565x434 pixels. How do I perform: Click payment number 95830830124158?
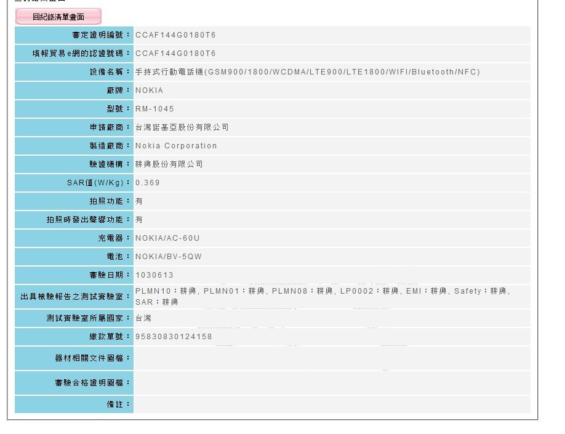174,336
